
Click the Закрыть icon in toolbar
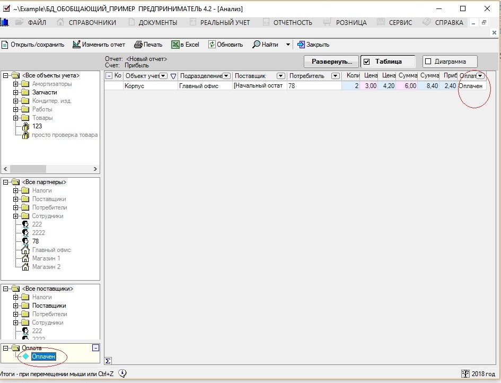pyautogui.click(x=301, y=45)
